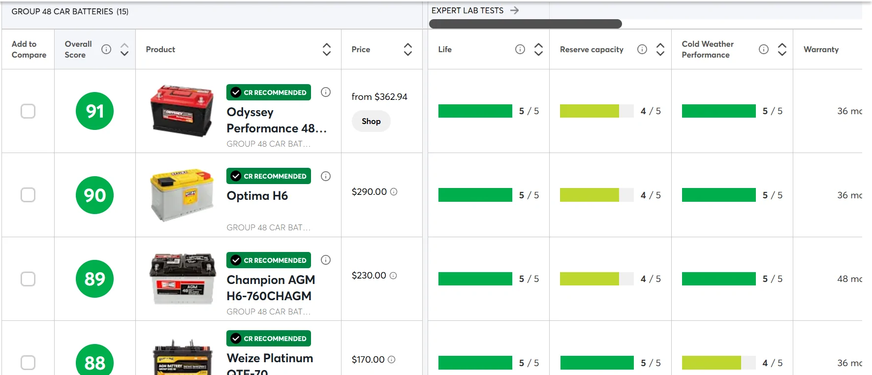Open info icon beside Optima H6 badge
The height and width of the screenshot is (375, 872).
(326, 176)
